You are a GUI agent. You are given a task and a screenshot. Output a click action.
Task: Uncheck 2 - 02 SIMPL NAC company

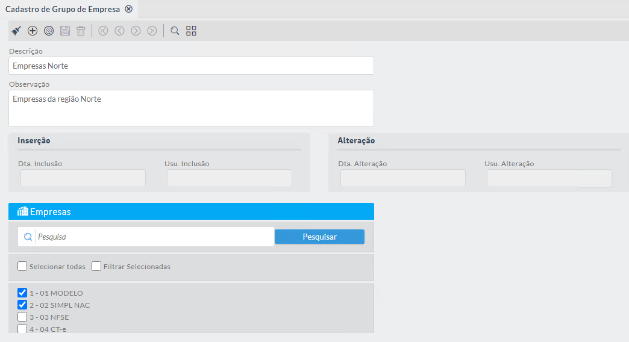22,305
